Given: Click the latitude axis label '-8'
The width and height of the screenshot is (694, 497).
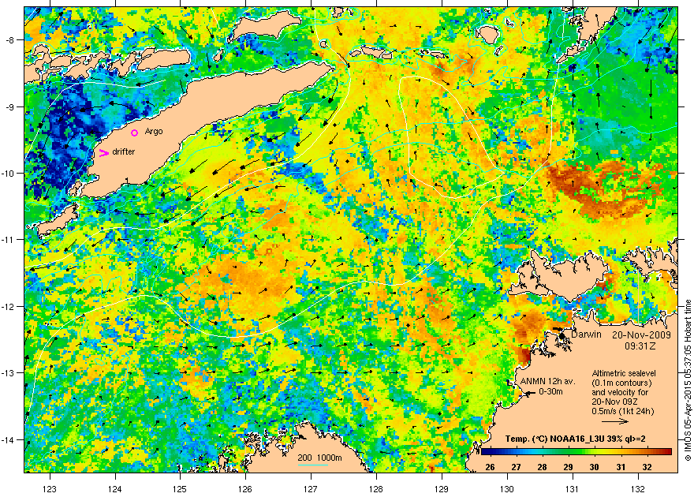Looking at the screenshot, I should [x=9, y=39].
